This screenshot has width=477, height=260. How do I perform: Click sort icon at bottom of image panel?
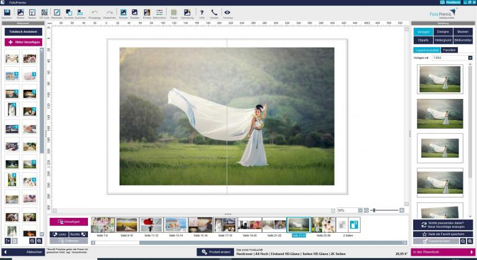tap(7, 241)
